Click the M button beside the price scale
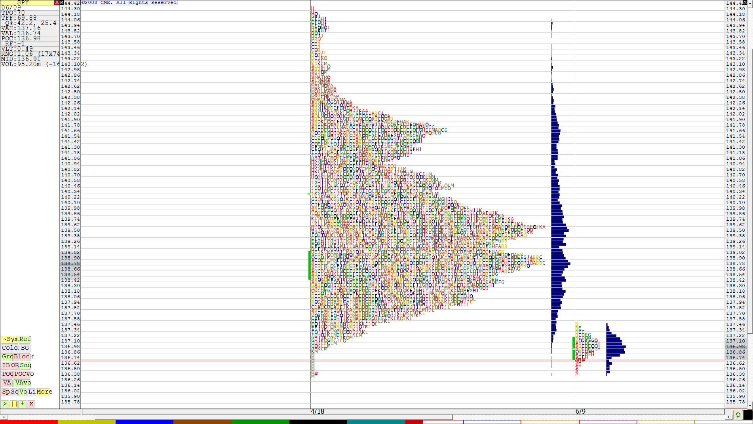753x424 pixels. 62,2
